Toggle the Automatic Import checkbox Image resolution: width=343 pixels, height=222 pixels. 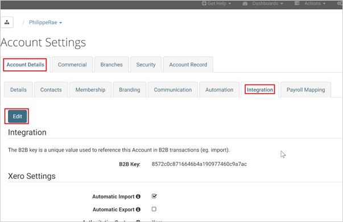pos(154,196)
